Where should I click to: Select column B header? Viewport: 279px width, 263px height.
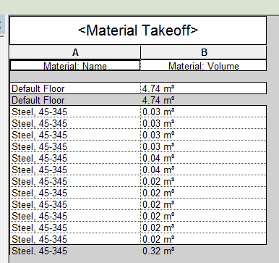204,52
